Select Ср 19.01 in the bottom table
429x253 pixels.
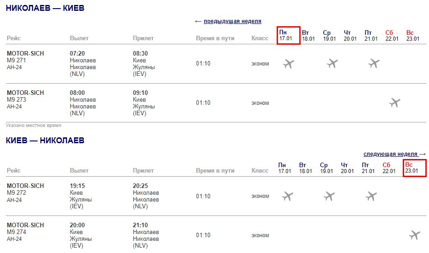[x=326, y=168]
